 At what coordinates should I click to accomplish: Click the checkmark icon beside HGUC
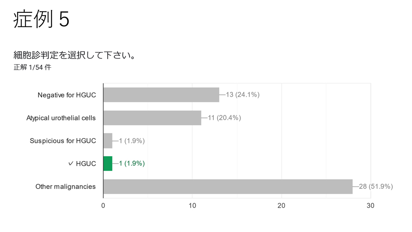point(71,164)
